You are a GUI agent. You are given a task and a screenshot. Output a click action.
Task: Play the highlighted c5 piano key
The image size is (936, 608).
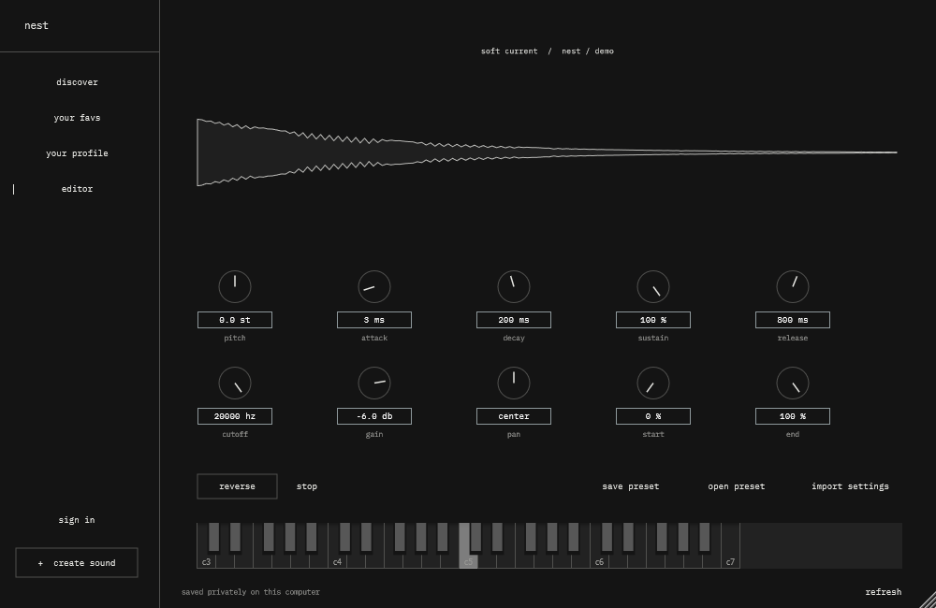point(468,561)
